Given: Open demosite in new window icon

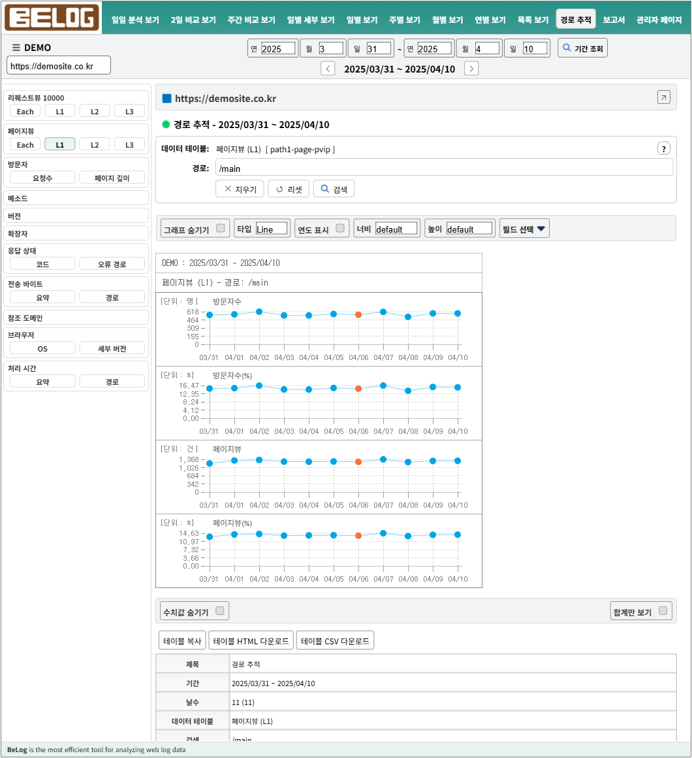Looking at the screenshot, I should coord(663,97).
